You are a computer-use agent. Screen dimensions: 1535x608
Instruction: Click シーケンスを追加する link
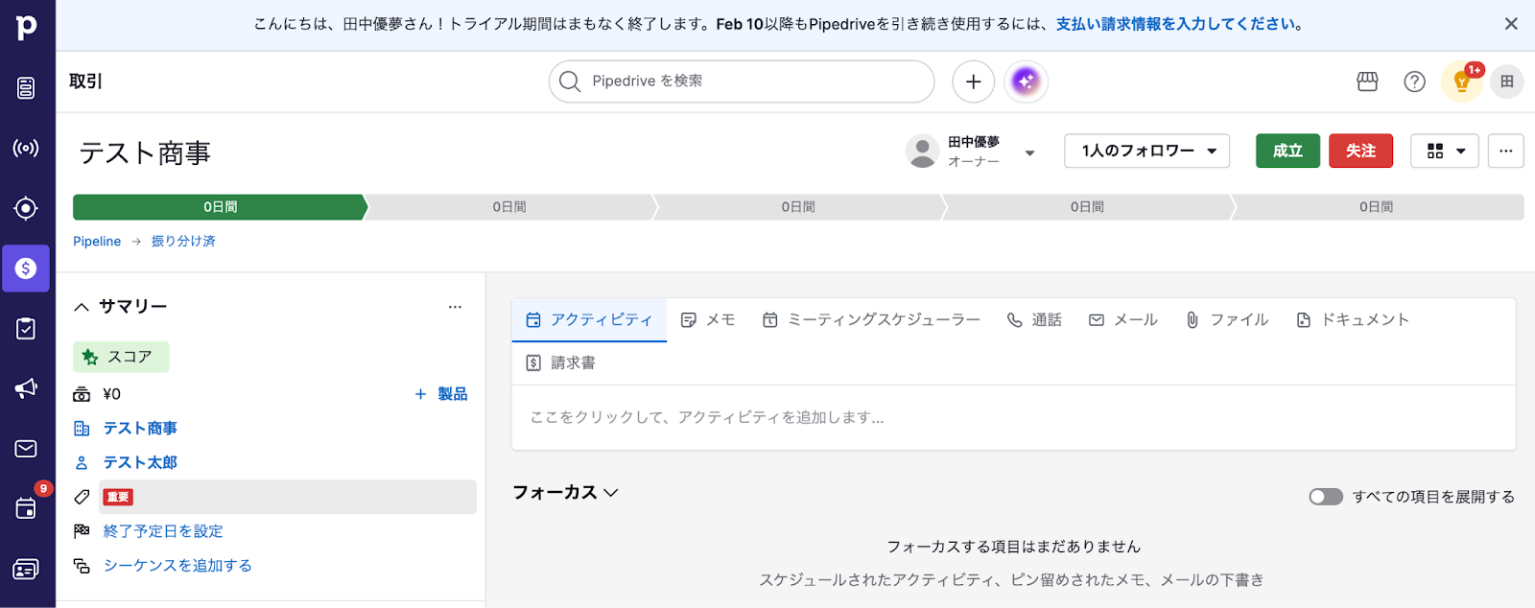pos(177,566)
